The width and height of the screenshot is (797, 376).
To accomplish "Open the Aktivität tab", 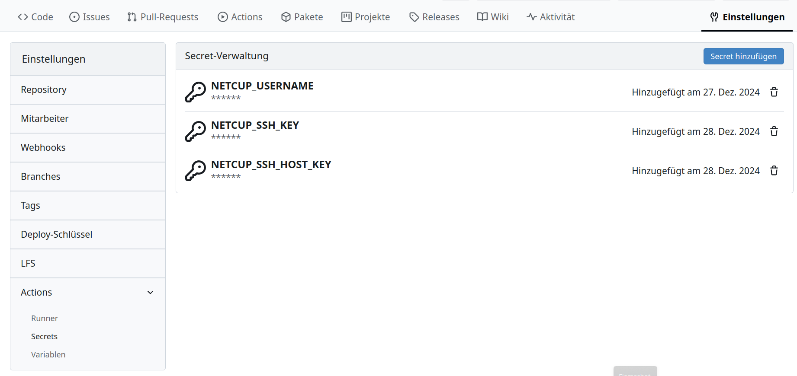I will click(551, 17).
